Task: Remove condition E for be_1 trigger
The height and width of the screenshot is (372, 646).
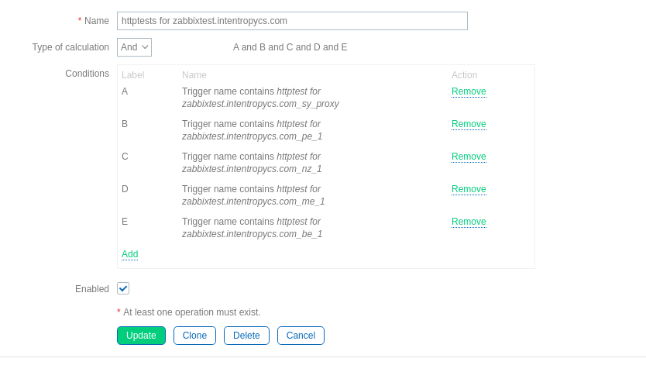Action: [469, 222]
